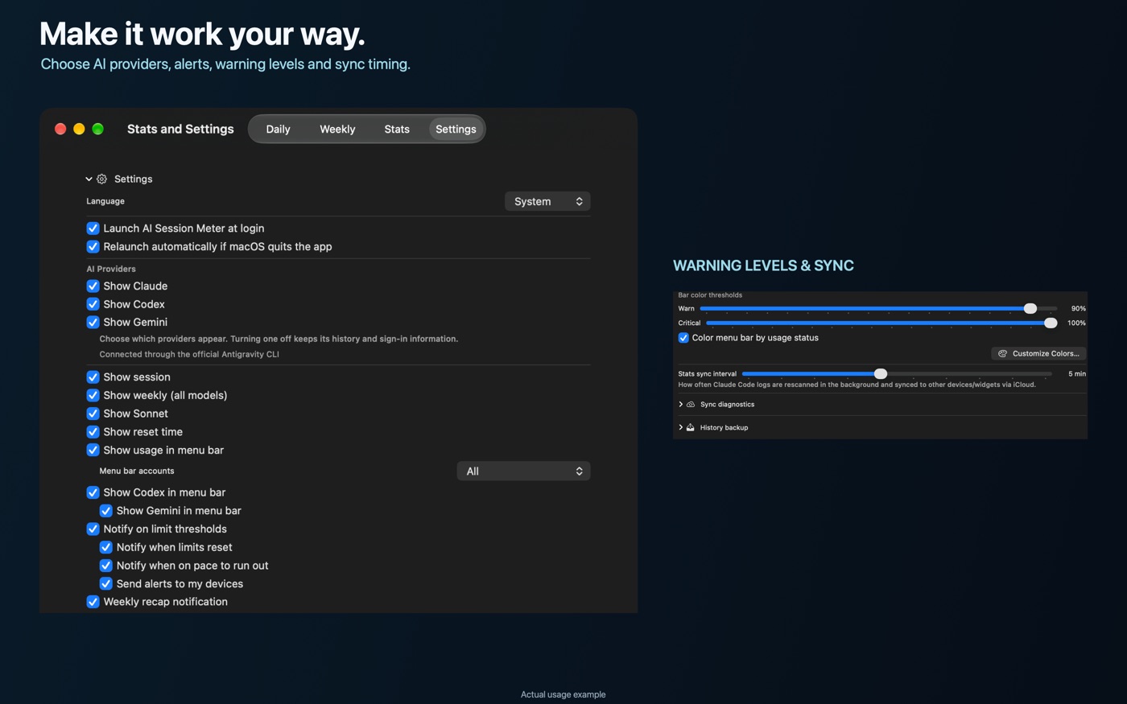Uncheck Show Claude
The width and height of the screenshot is (1127, 704).
pos(93,286)
